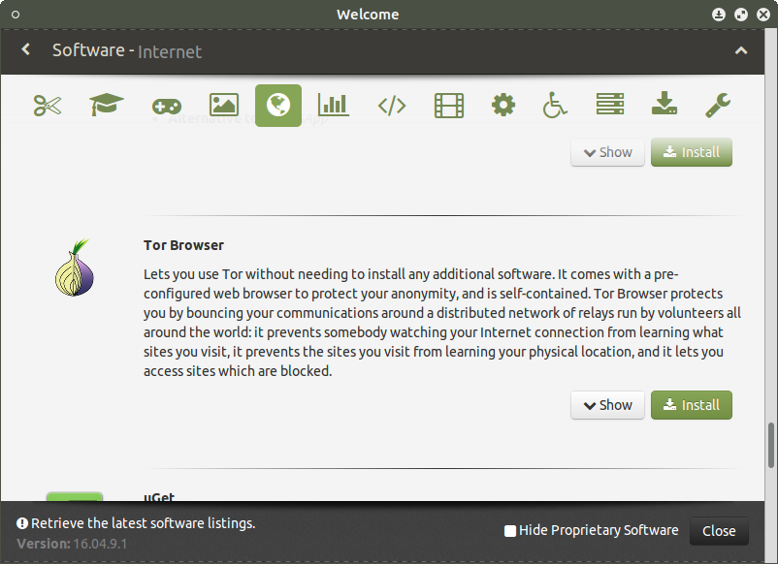Click the exclamation icon beside Retrieve listings
Image resolution: width=778 pixels, height=564 pixels.
click(22, 523)
